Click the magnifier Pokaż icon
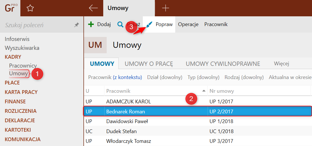Viewport: 312px width, 146px height. pyautogui.click(x=120, y=24)
